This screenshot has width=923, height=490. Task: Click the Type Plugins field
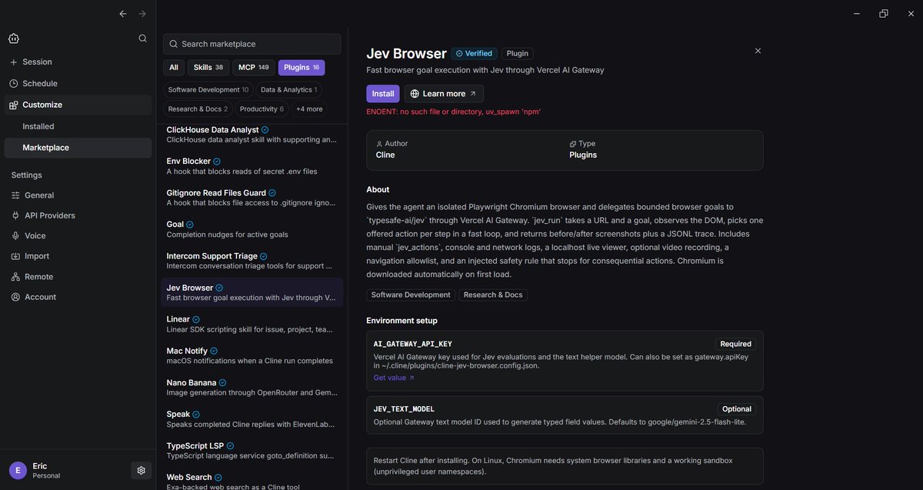(x=583, y=150)
